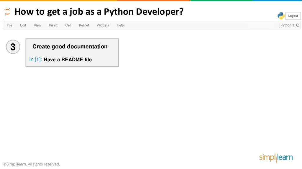
Task: Click the Logout button
Action: [x=293, y=16]
